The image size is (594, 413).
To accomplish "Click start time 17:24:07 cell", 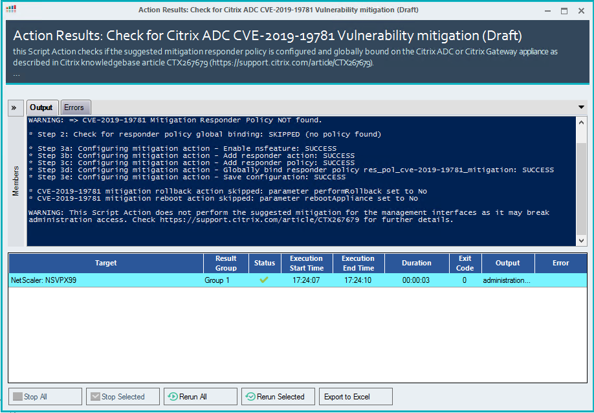I will [306, 280].
